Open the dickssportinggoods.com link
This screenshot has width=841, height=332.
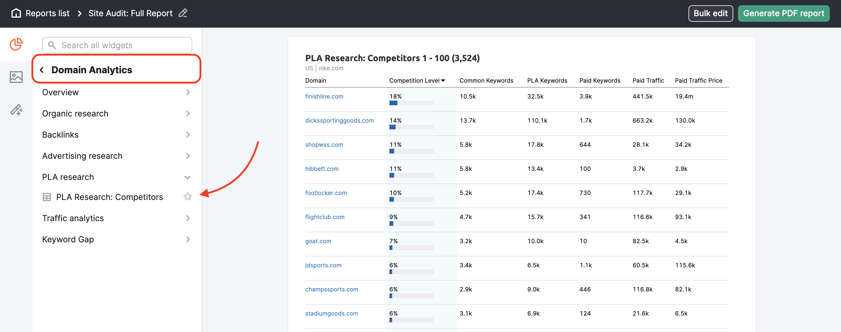tap(339, 120)
